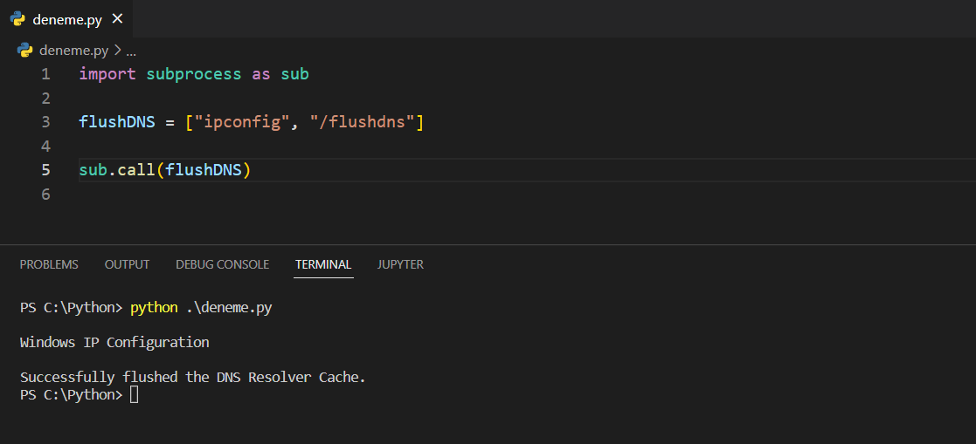
Task: Open the OUTPUT panel tab
Action: click(x=127, y=264)
